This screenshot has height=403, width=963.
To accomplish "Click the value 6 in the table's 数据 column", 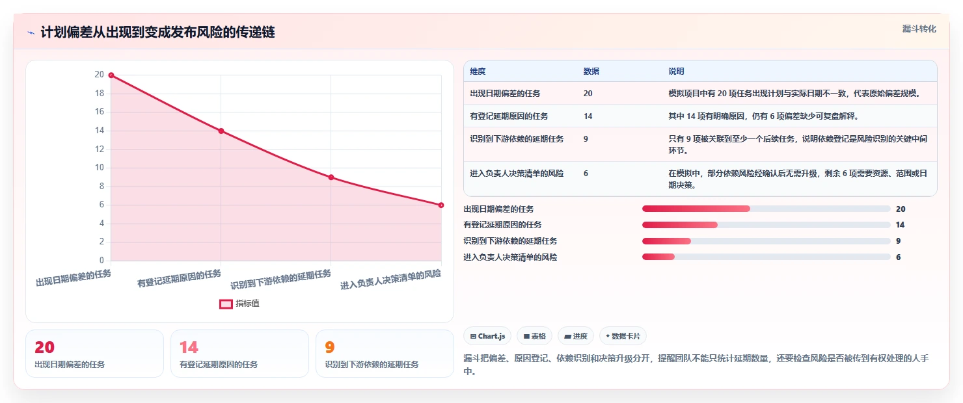I will tap(586, 174).
